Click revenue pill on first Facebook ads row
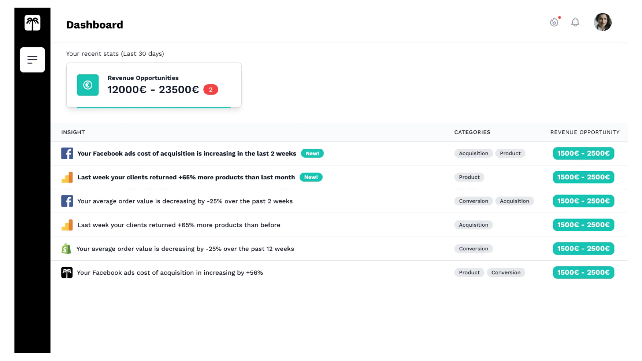This screenshot has height=361, width=642. click(583, 153)
